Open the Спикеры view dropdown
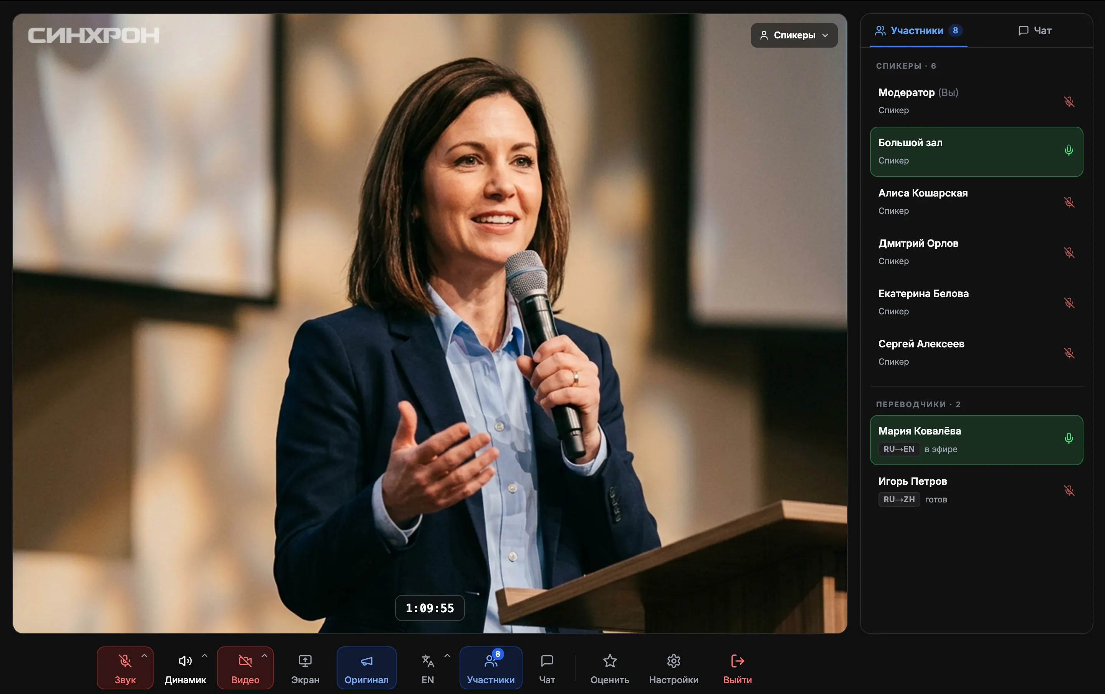 [794, 35]
